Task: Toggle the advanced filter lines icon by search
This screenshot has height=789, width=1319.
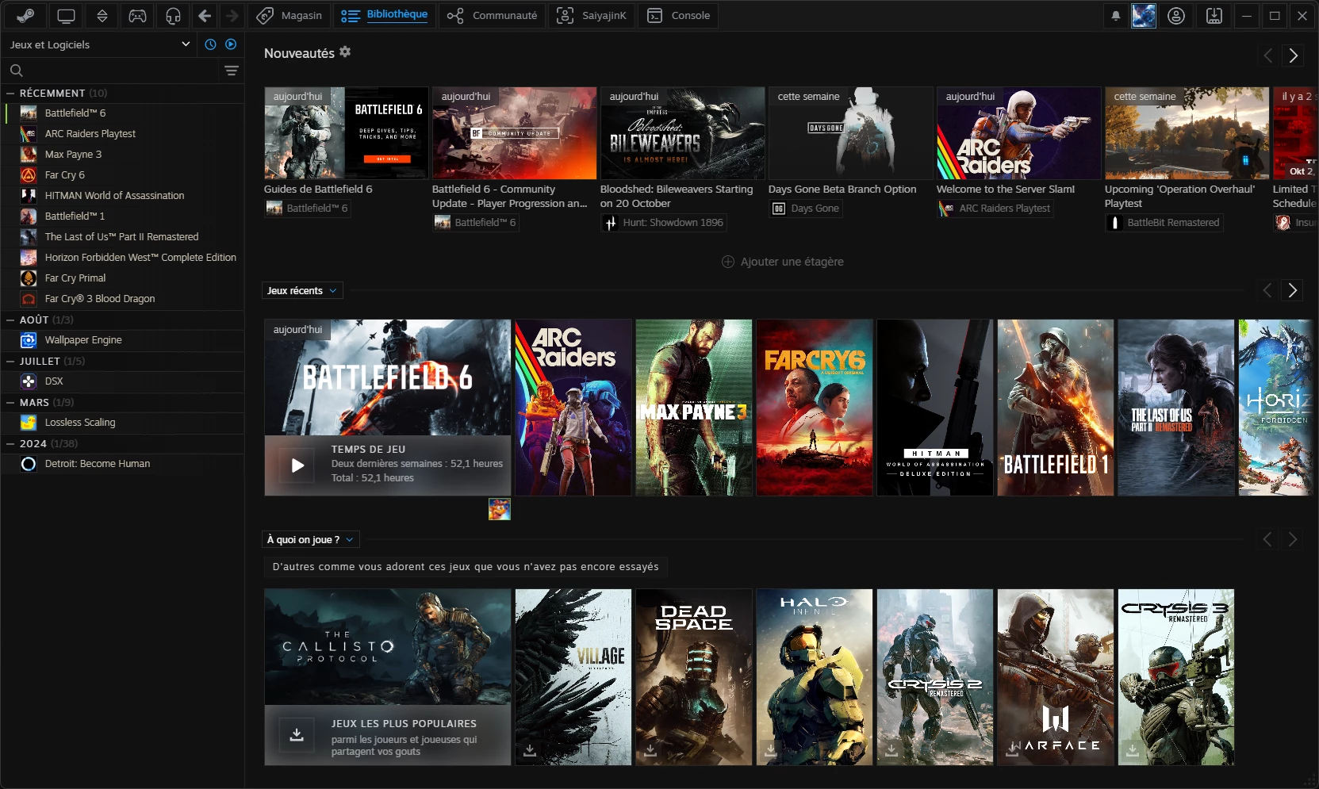Action: 231,71
